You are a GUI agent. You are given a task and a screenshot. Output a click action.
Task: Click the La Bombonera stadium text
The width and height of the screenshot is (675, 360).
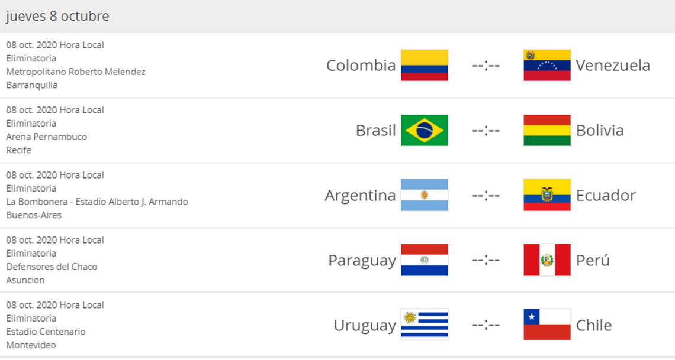(x=97, y=202)
